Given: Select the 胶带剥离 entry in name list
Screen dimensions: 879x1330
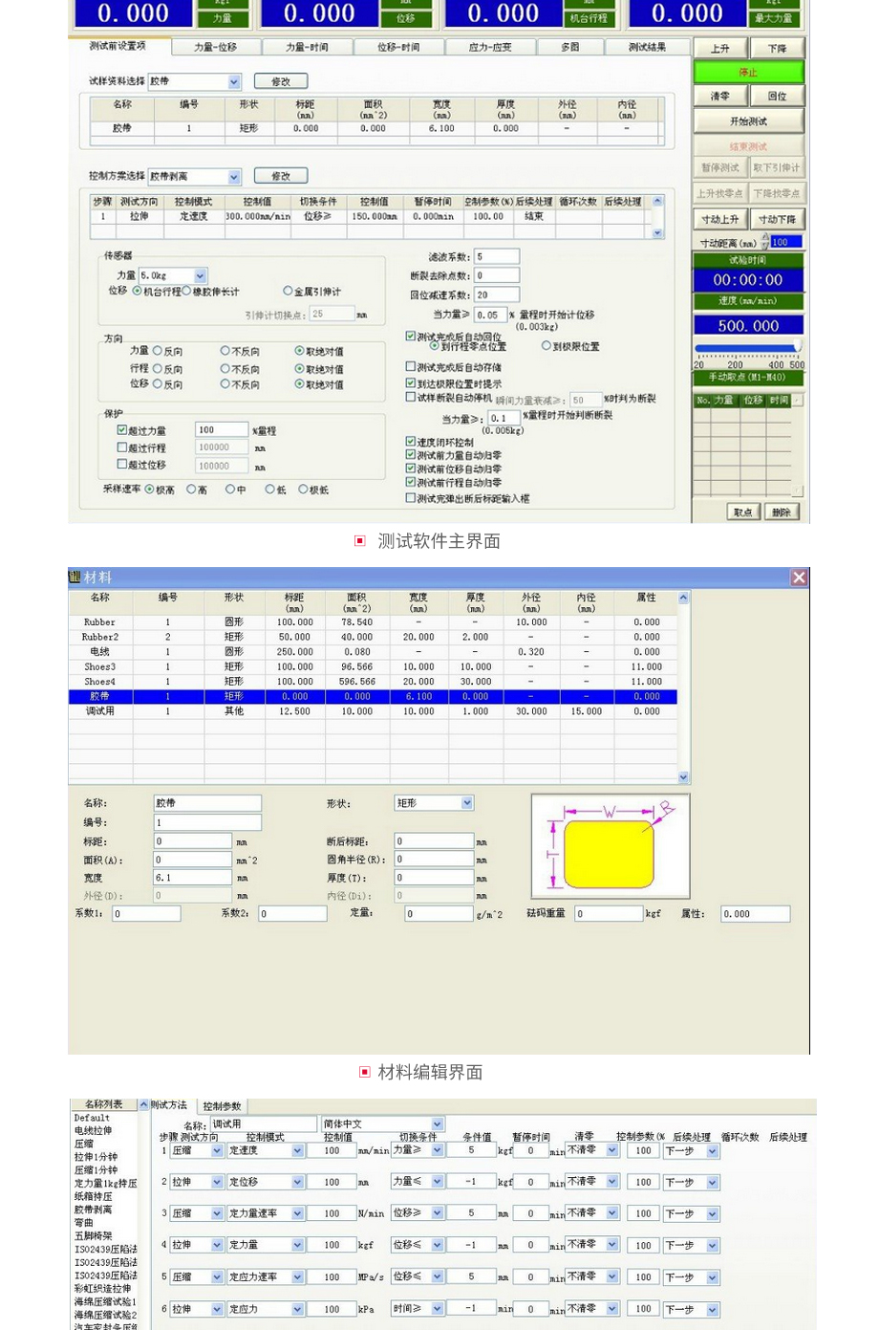Looking at the screenshot, I should click(94, 1210).
